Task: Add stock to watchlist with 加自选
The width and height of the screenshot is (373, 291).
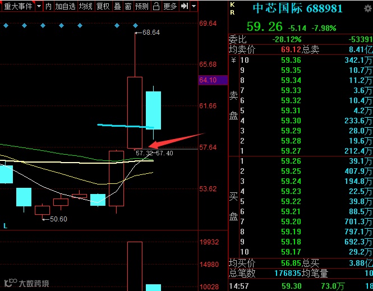Action: [66, 6]
